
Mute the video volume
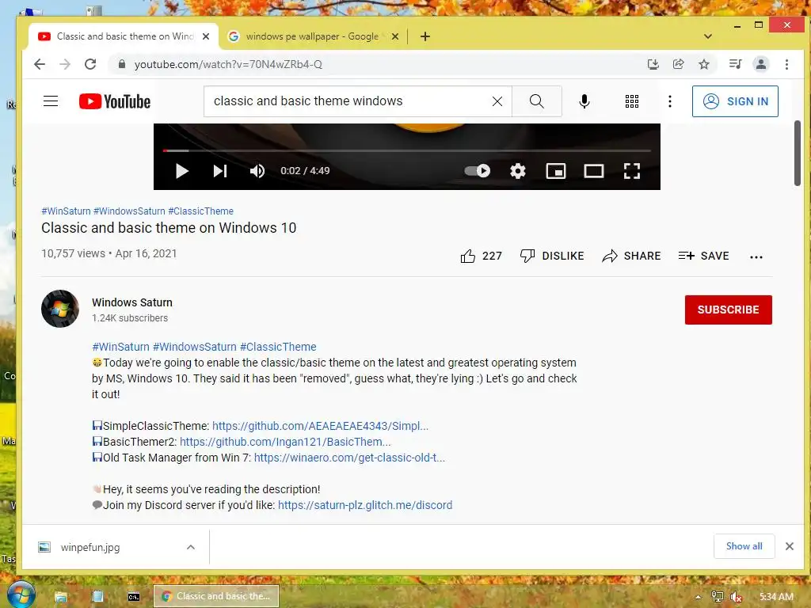pos(257,171)
